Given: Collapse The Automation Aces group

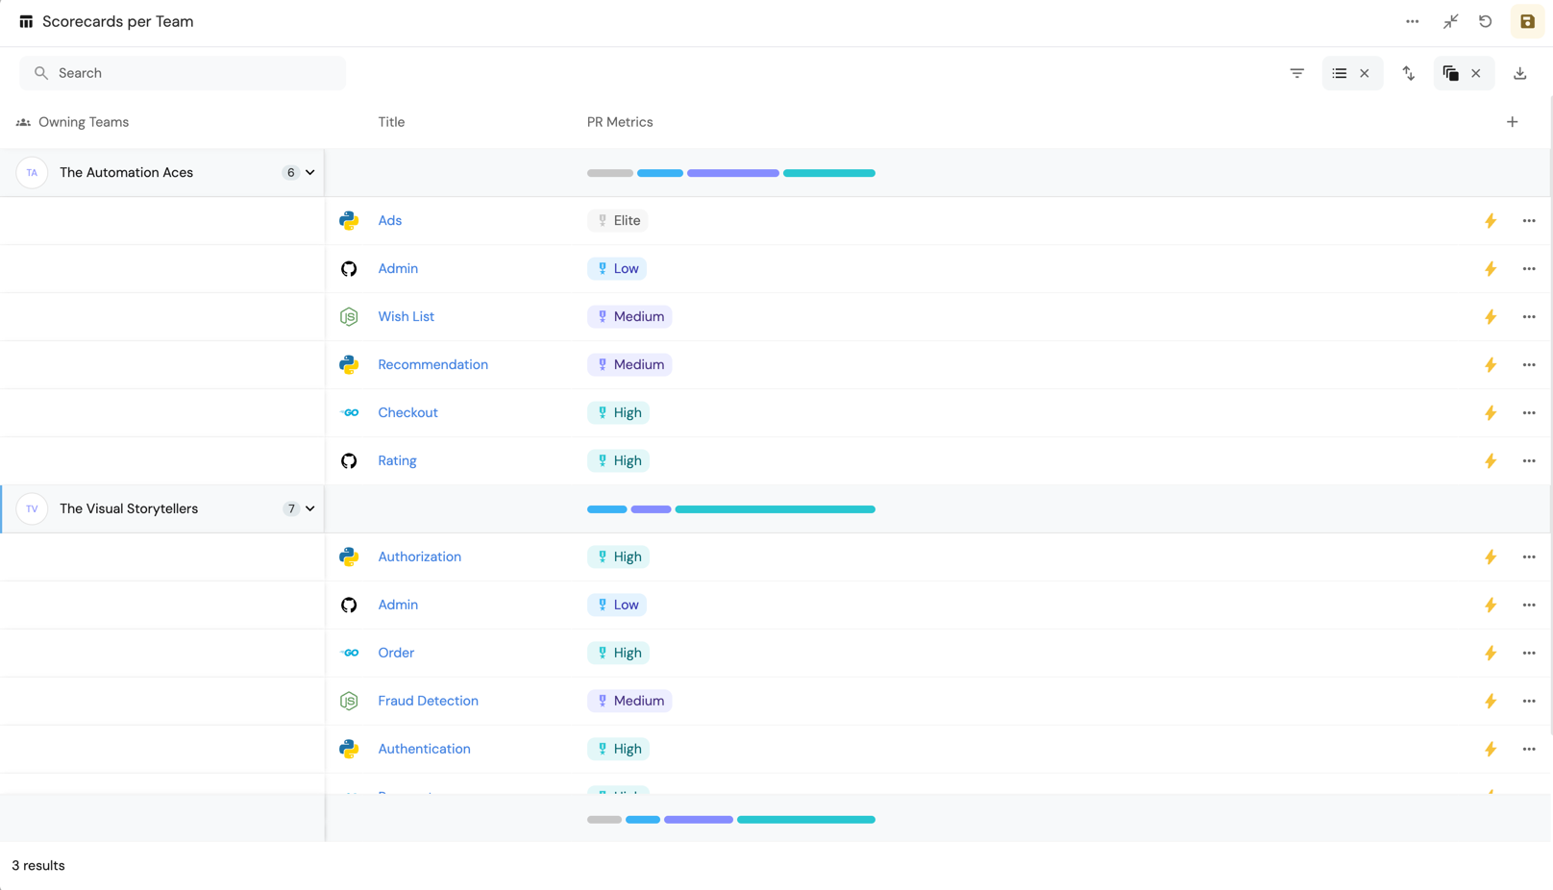Looking at the screenshot, I should pyautogui.click(x=309, y=173).
